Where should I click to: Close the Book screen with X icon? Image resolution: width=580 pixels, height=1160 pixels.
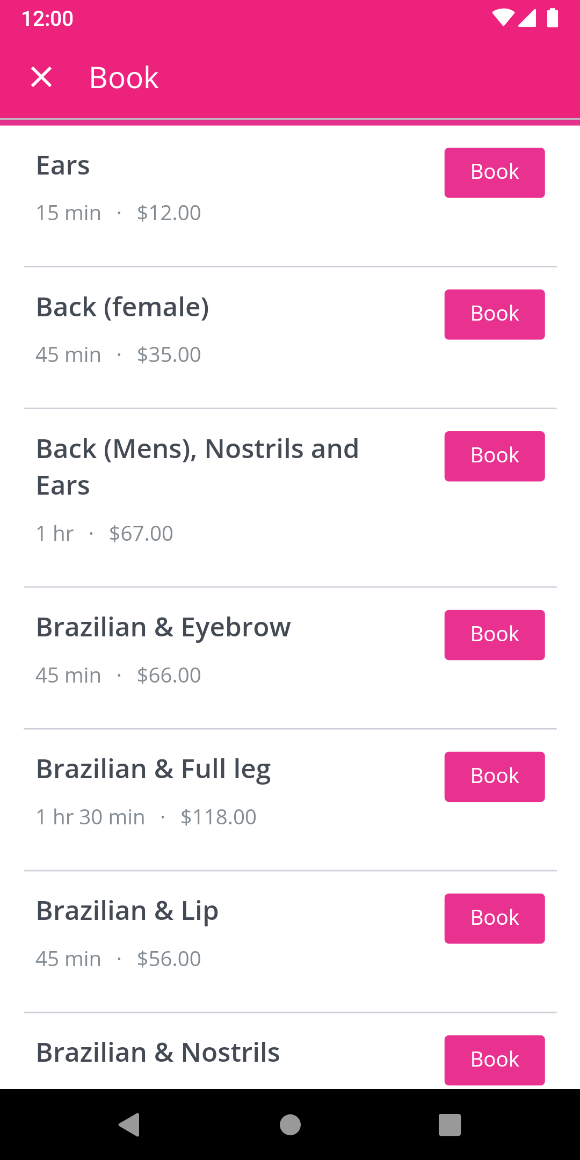(41, 77)
